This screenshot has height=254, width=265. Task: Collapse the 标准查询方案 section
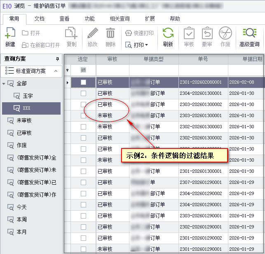[56, 71]
